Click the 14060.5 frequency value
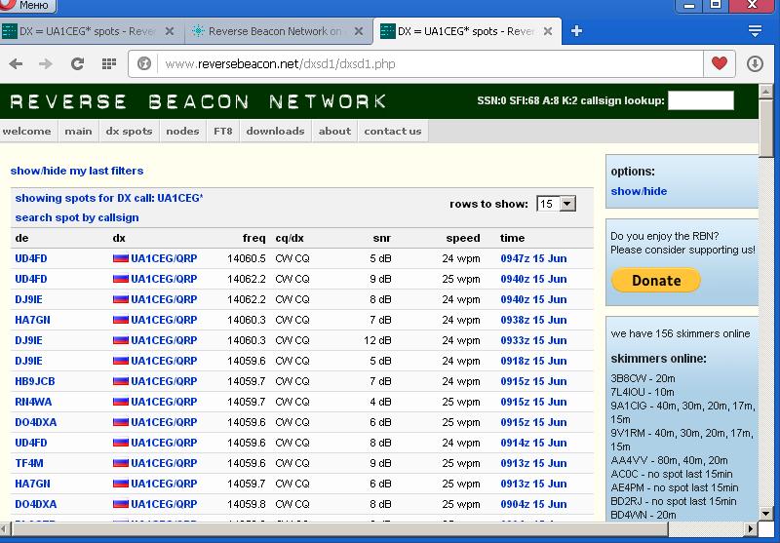The width and height of the screenshot is (780, 543). pos(247,258)
